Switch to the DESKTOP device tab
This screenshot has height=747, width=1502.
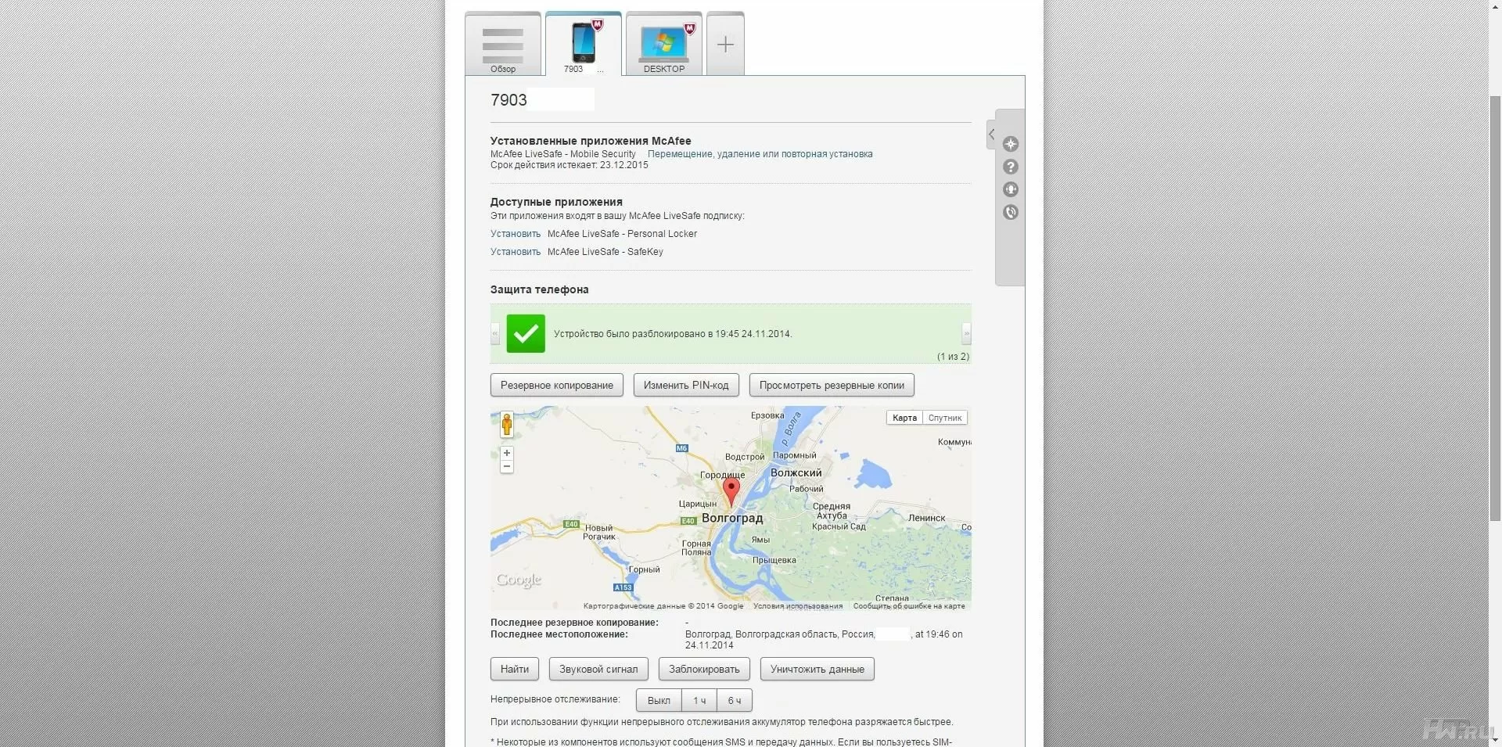coord(664,45)
